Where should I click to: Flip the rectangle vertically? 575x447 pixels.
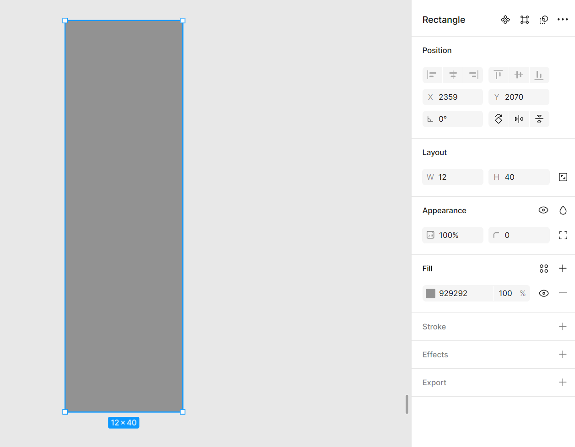point(539,119)
